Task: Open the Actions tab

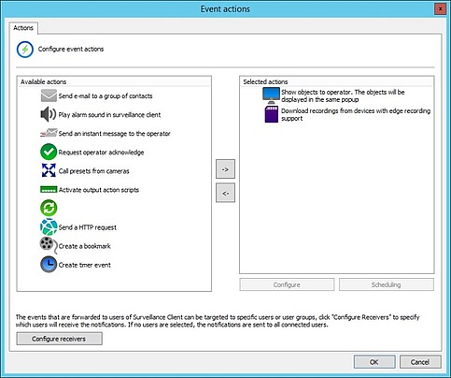Action: click(x=23, y=28)
